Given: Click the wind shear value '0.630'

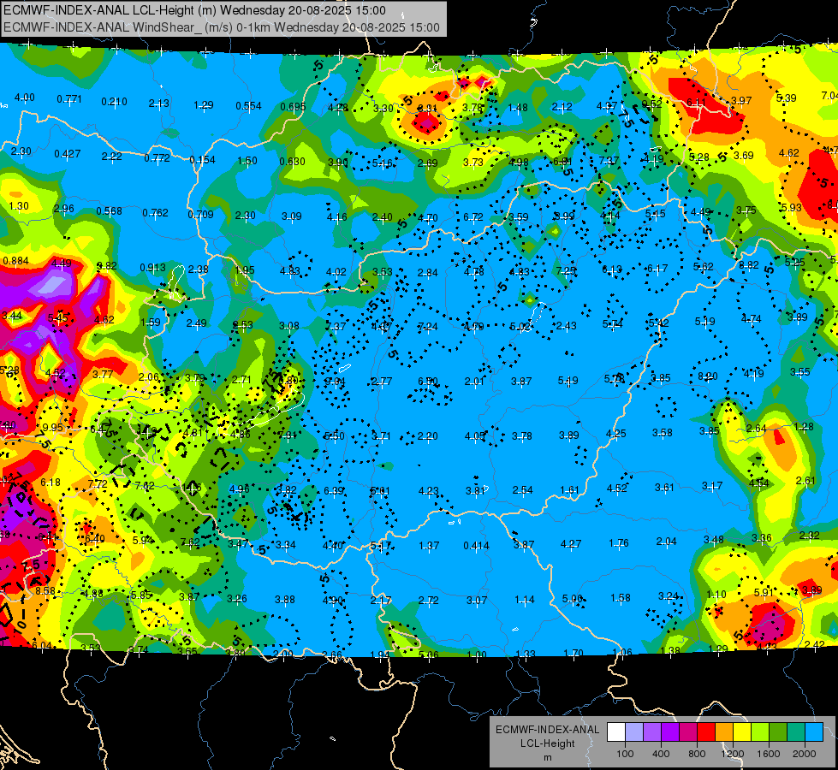Looking at the screenshot, I should click(293, 162).
